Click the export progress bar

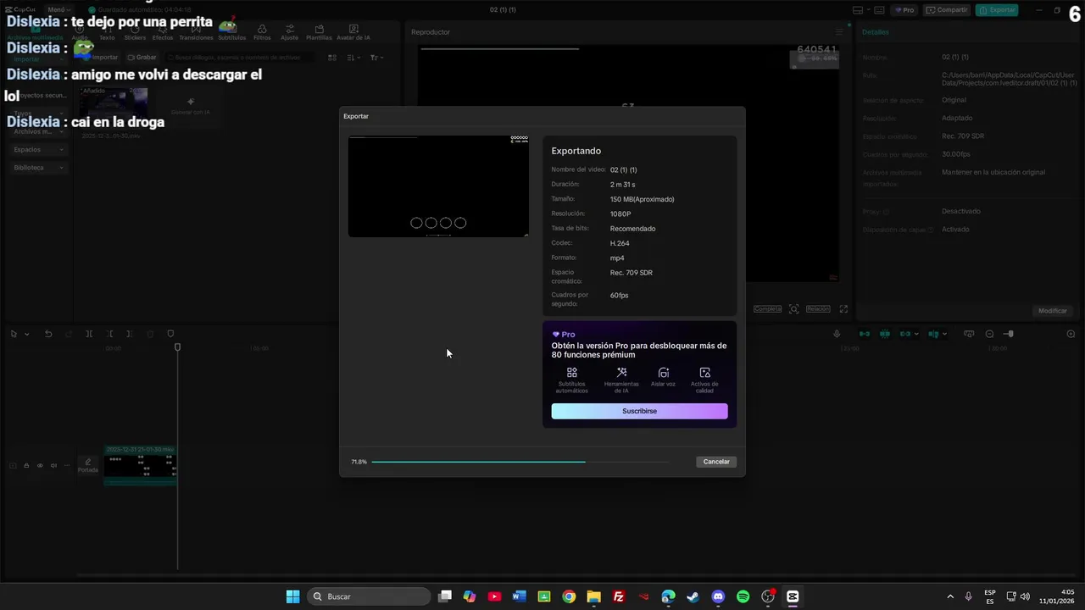click(520, 462)
